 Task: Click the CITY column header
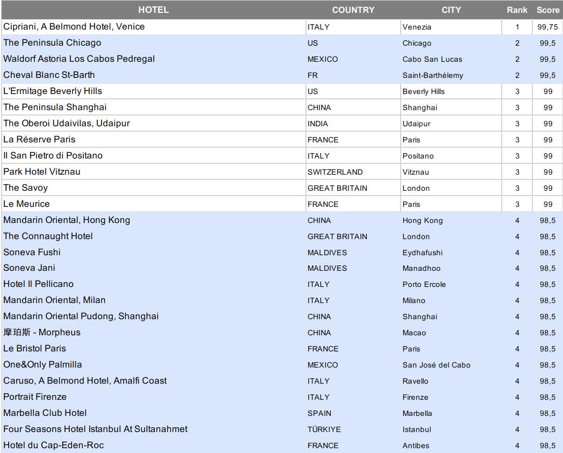[451, 10]
